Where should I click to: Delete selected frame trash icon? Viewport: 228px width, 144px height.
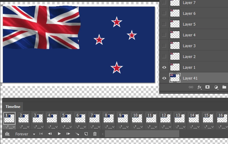pos(95,134)
